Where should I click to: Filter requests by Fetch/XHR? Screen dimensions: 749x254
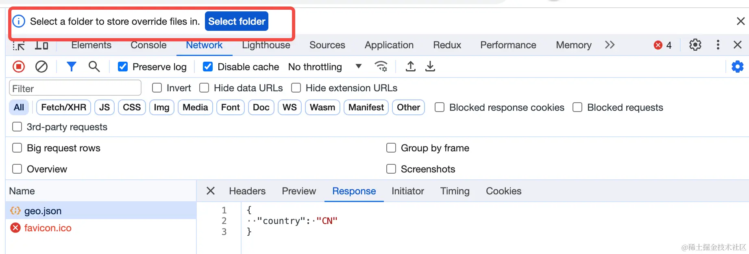64,108
